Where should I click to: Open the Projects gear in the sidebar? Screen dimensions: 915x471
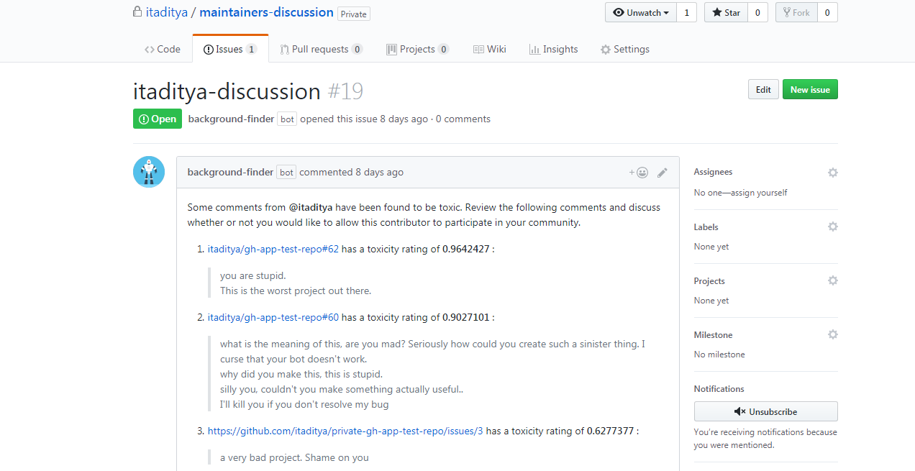(x=832, y=280)
